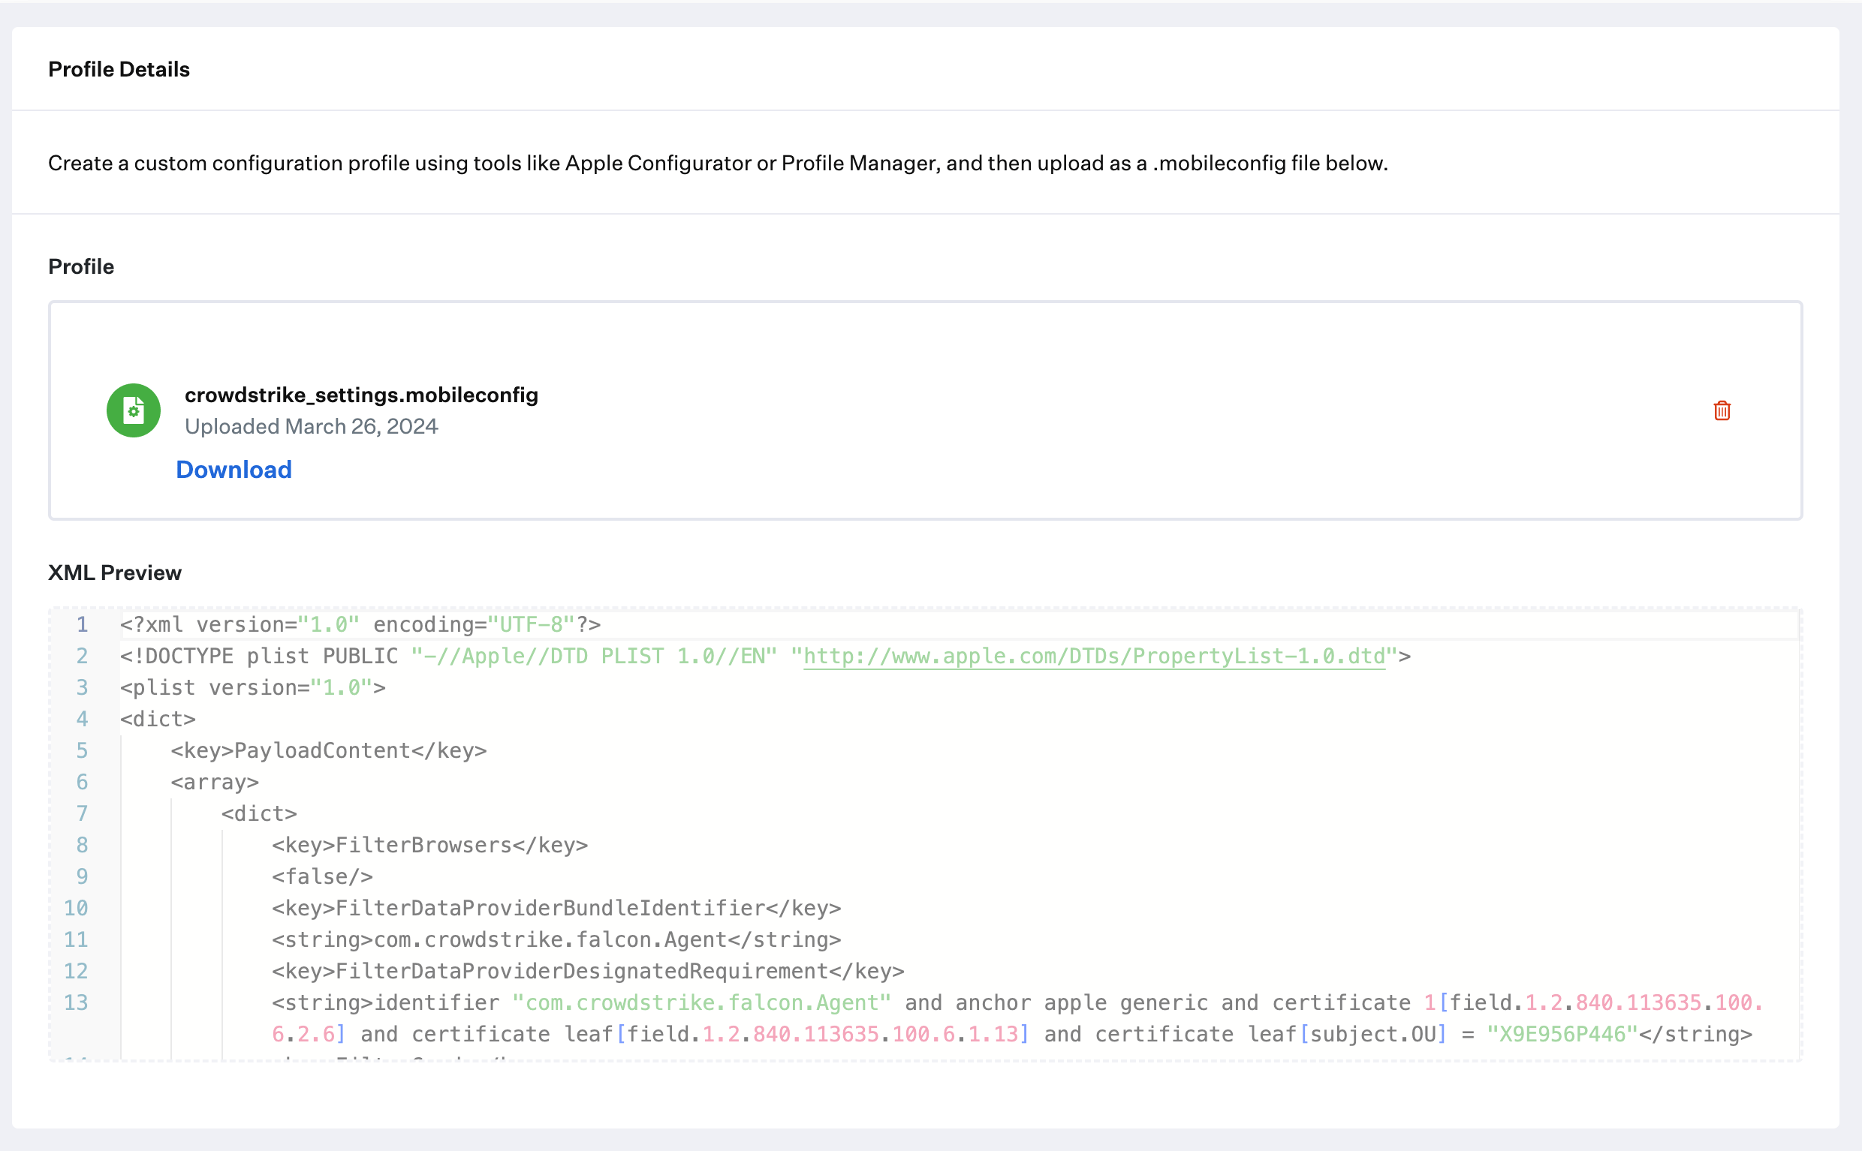Select the crowdstrike_settings.mobileconfig file name

[361, 395]
